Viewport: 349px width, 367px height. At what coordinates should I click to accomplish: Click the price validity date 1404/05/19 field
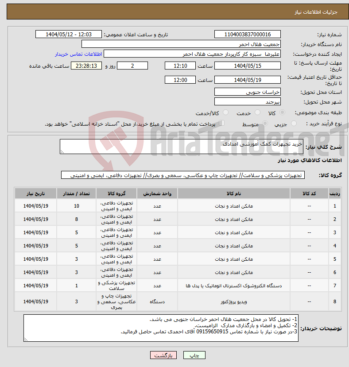[x=247, y=80]
